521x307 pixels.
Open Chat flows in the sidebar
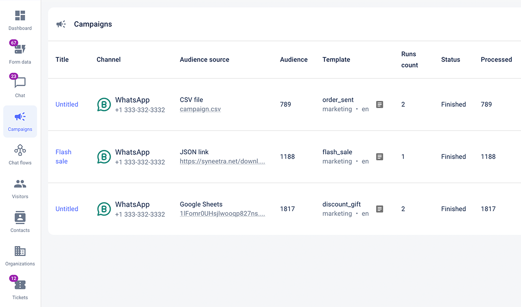pyautogui.click(x=20, y=150)
